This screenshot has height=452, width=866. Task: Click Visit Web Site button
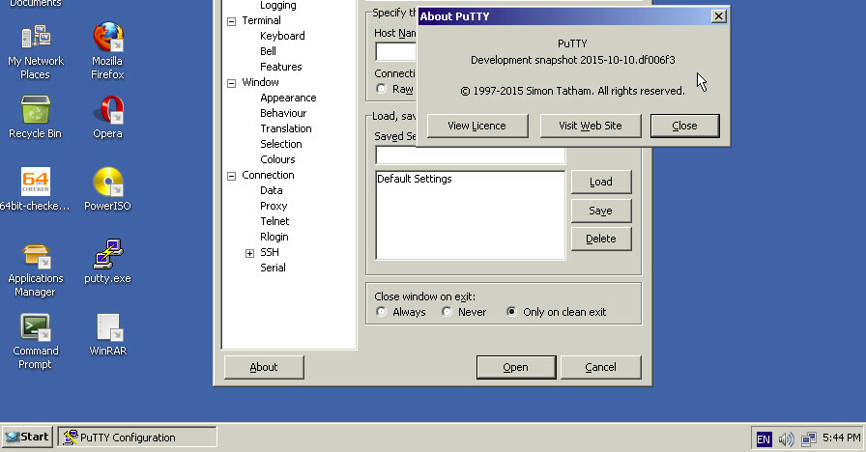[x=591, y=126]
